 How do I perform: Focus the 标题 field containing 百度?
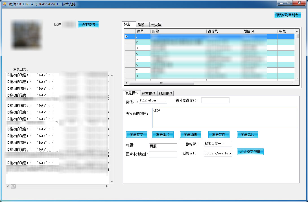click(x=163, y=146)
